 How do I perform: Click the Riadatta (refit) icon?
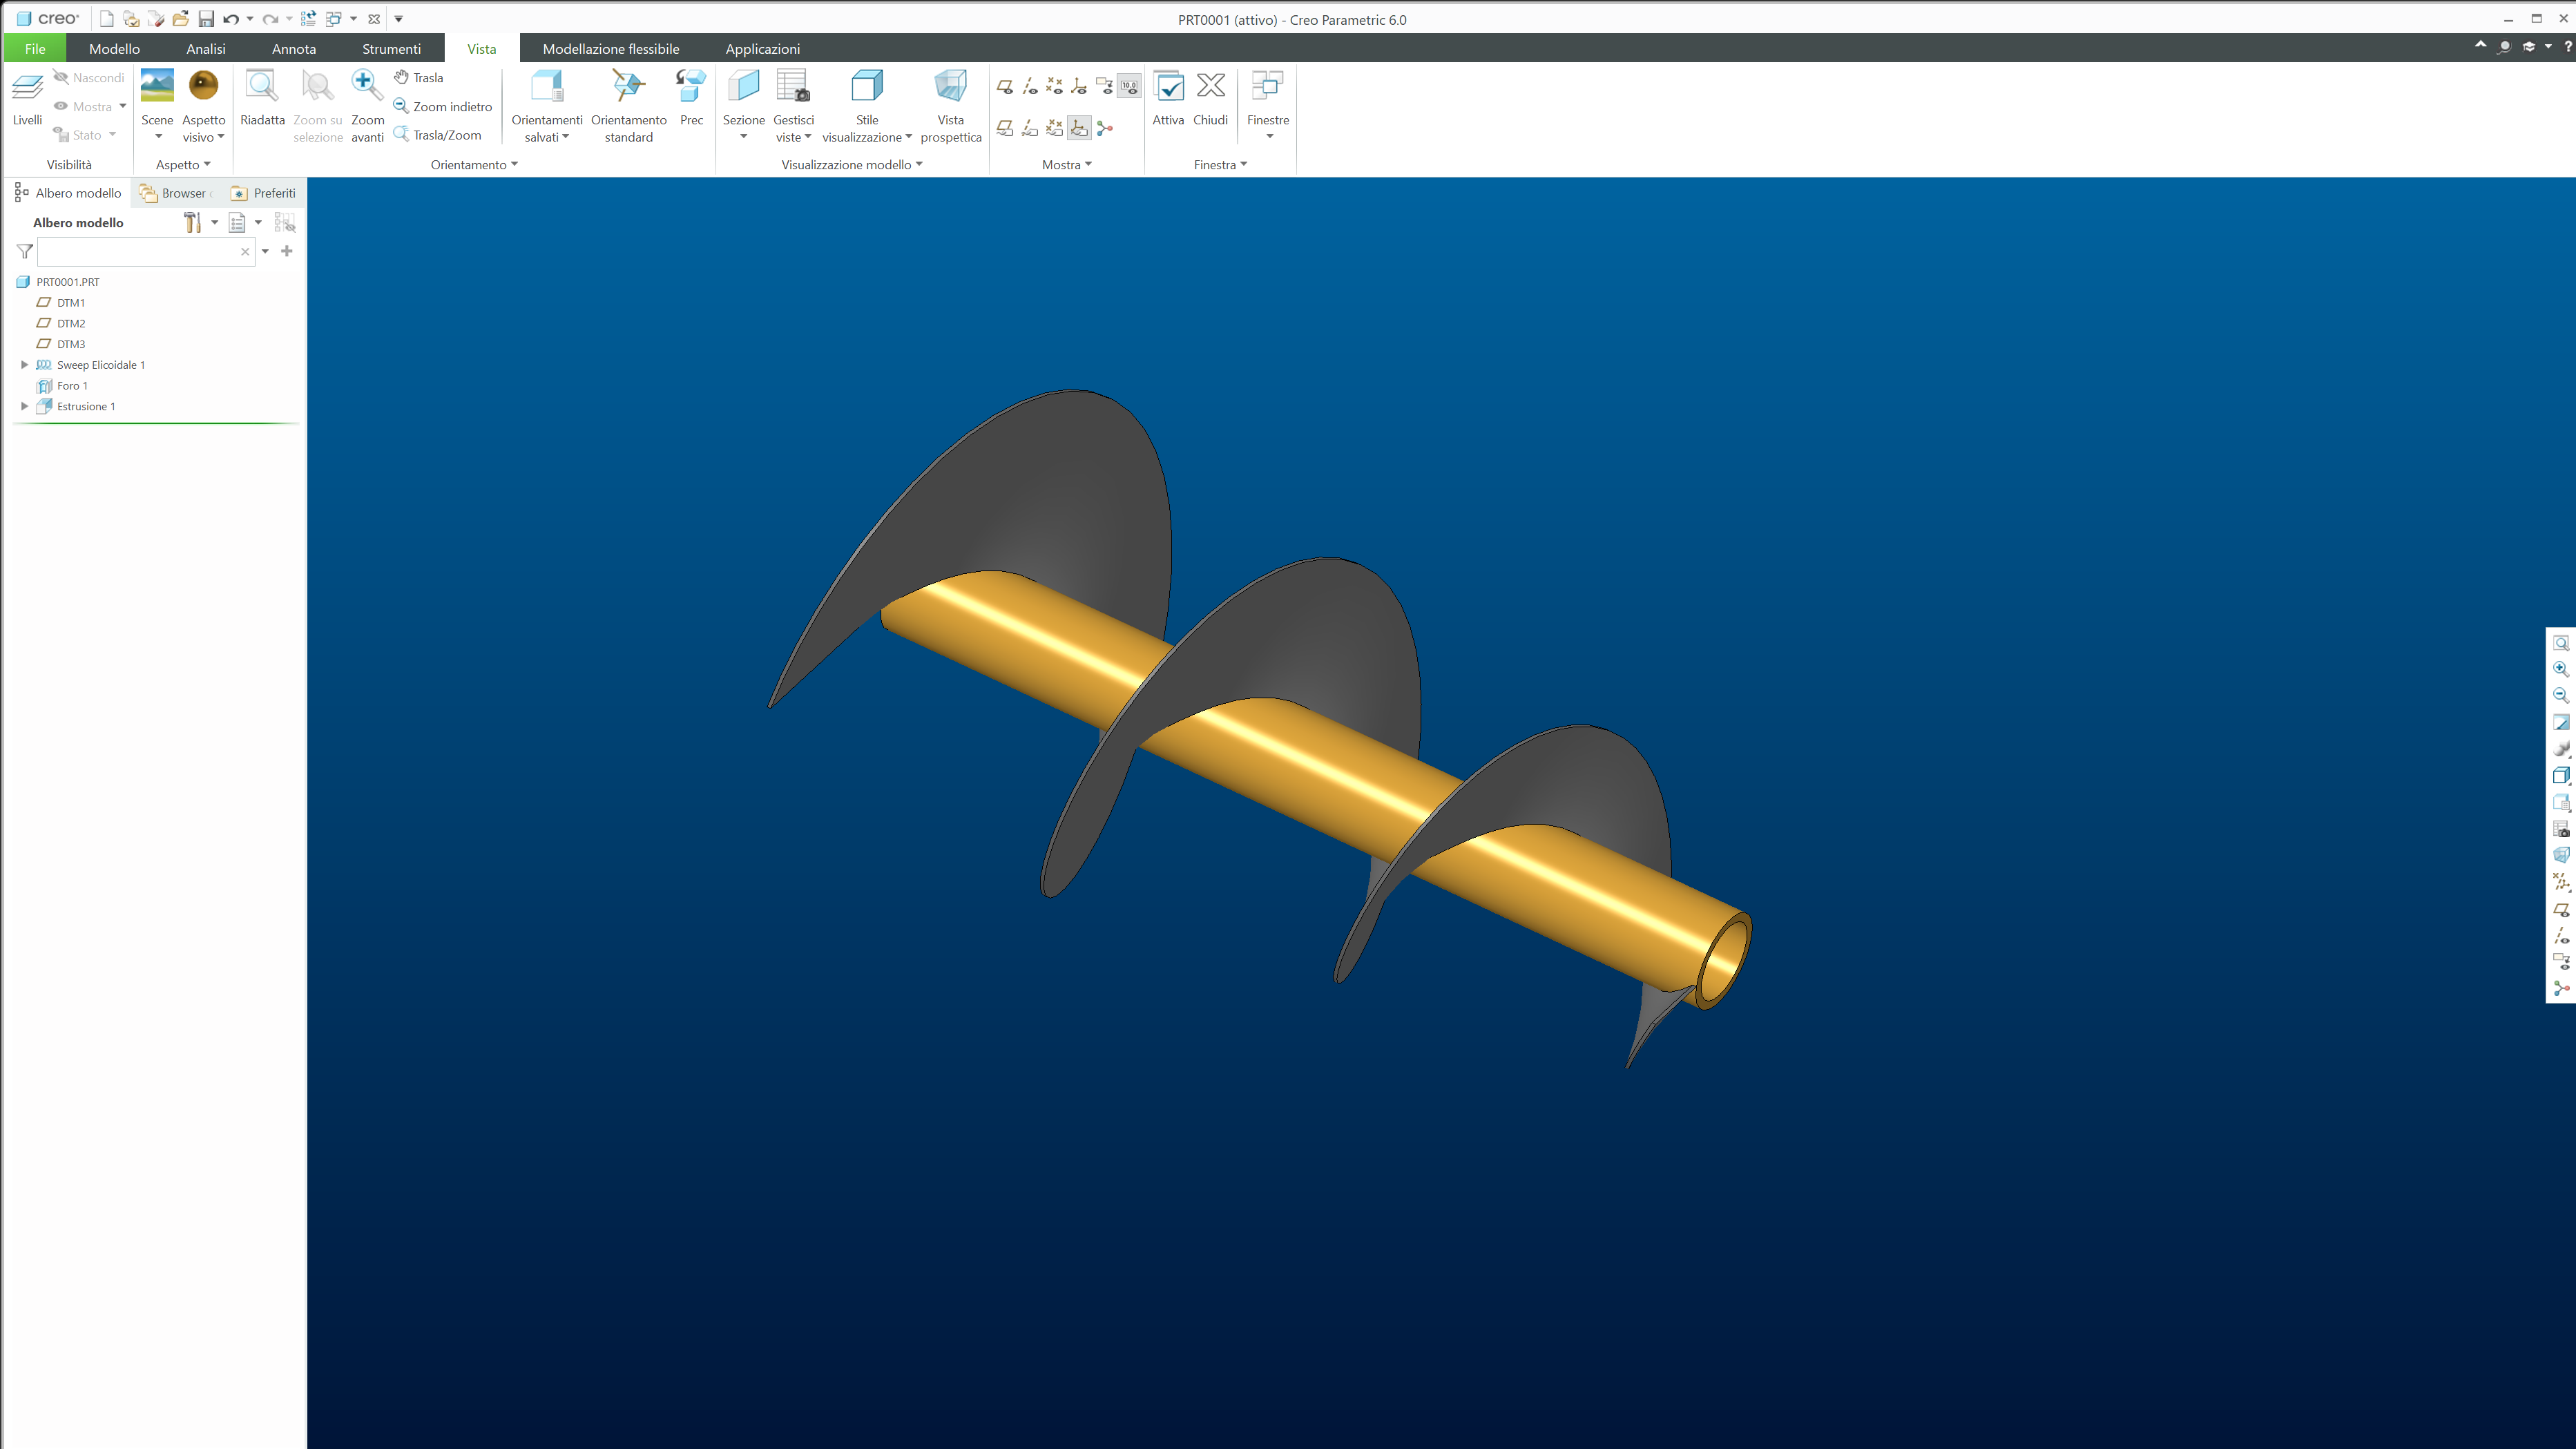[262, 88]
